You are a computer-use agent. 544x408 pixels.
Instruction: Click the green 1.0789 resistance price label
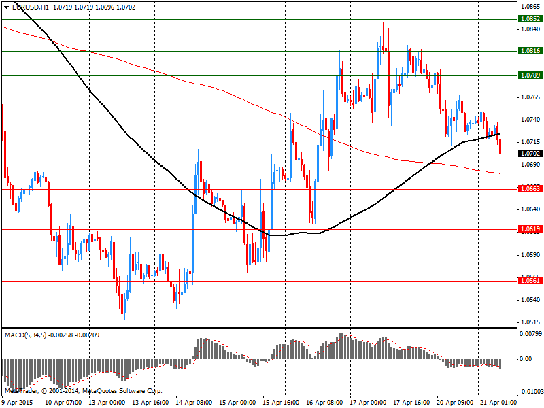coord(530,75)
